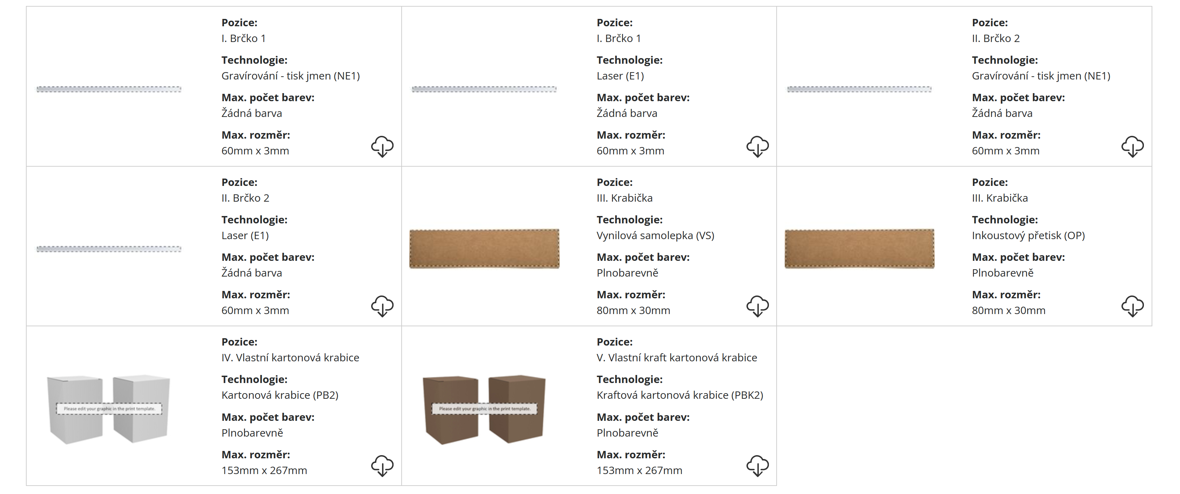Open straw preview for Brčko 1 Gravírování
The width and height of the screenshot is (1180, 494).
(109, 89)
